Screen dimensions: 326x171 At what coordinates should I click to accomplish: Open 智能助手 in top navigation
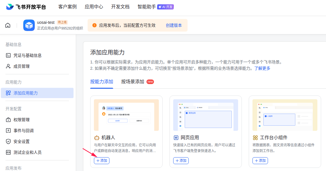pos(146,7)
